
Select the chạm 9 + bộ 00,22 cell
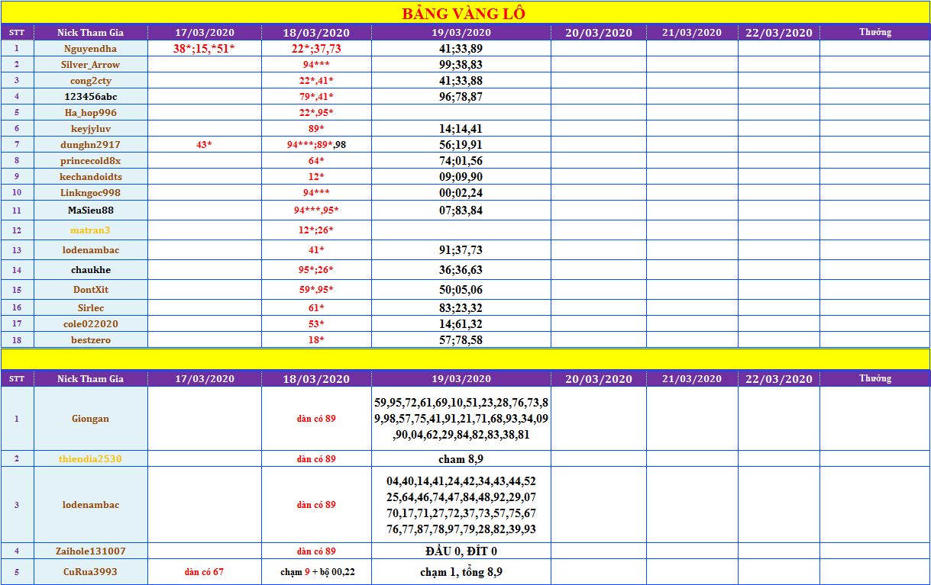pos(316,572)
